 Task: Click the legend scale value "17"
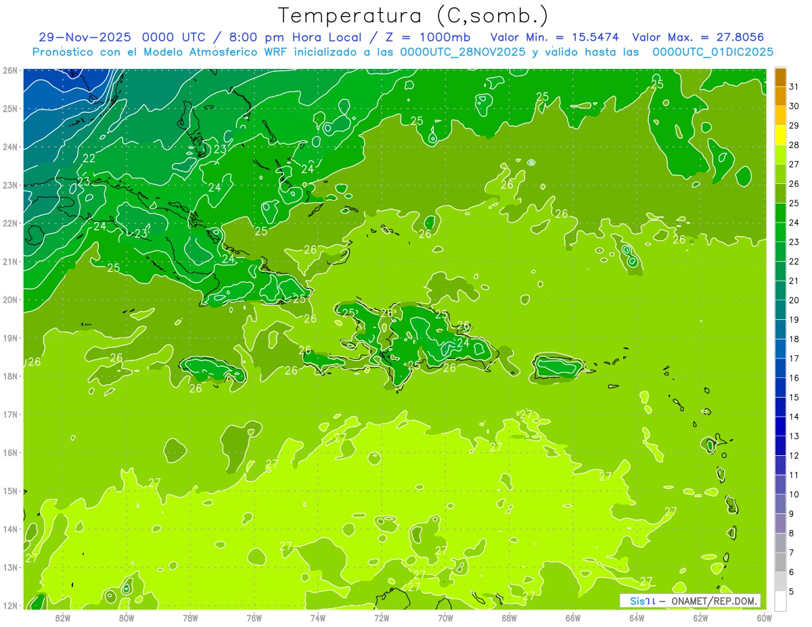794,358
